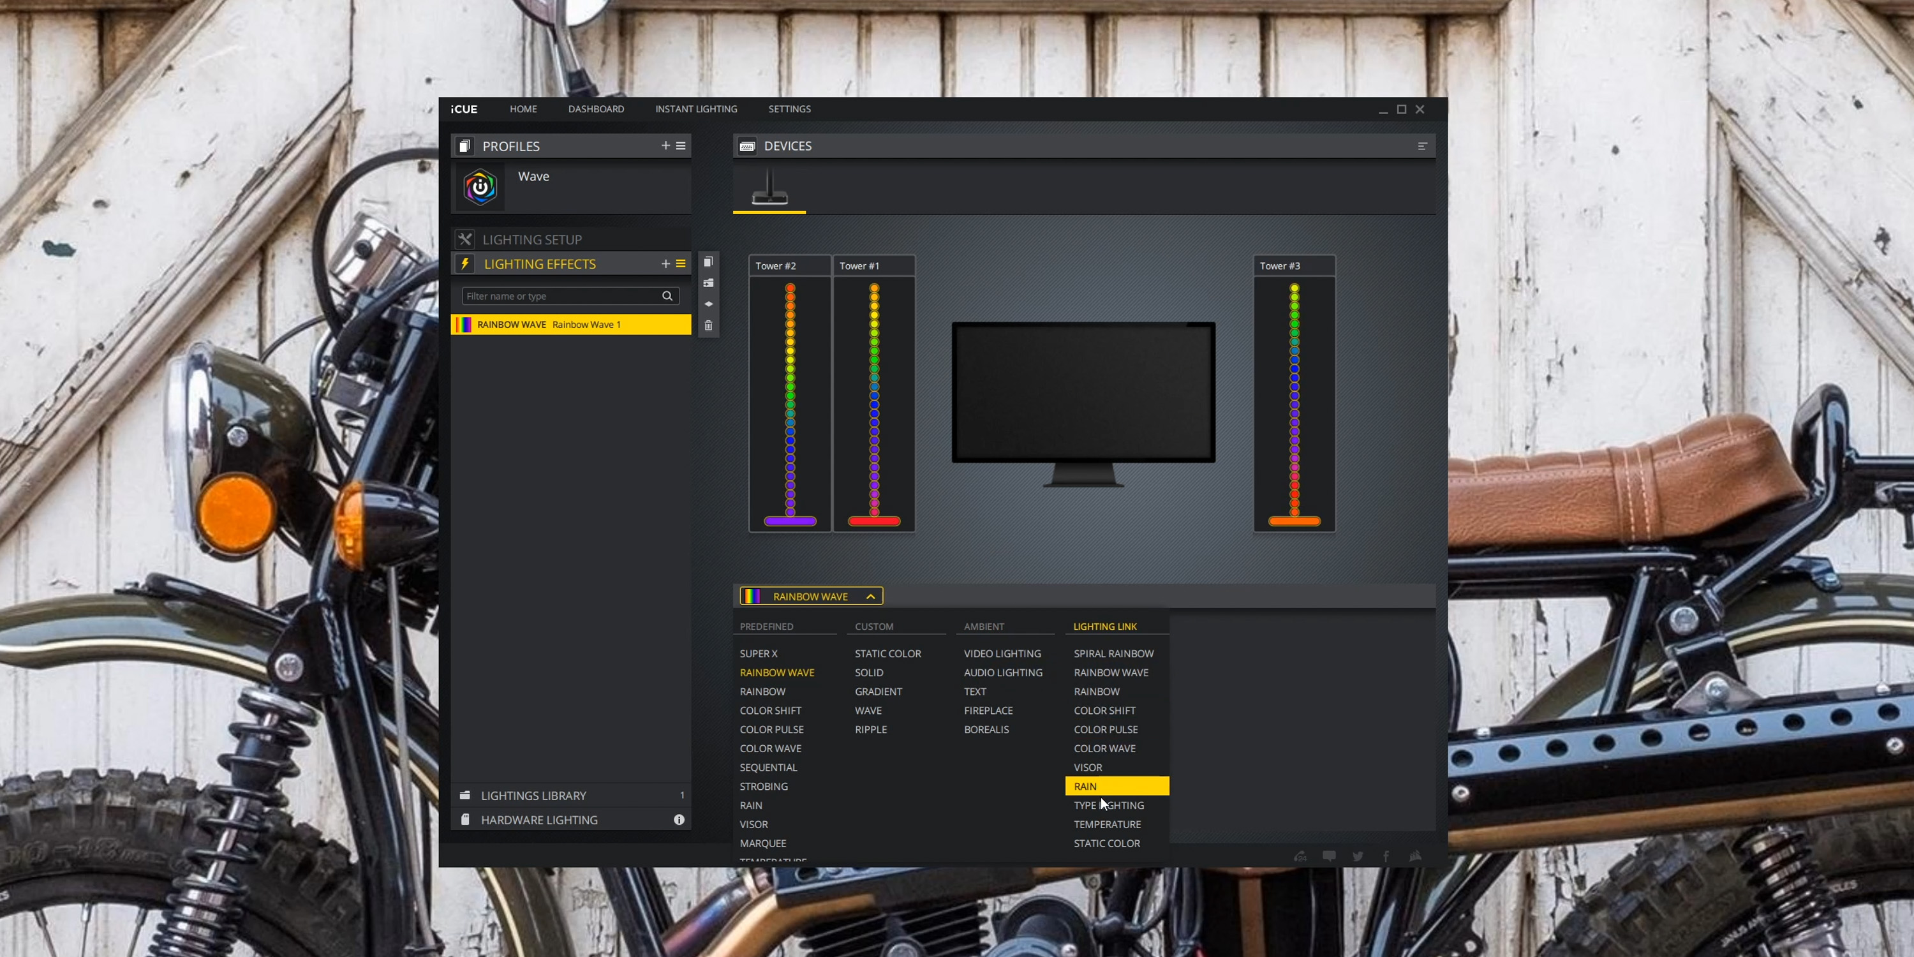Click the info icon next to HARDWARE LIGHTING
Screen dimensions: 1914x957
[681, 819]
